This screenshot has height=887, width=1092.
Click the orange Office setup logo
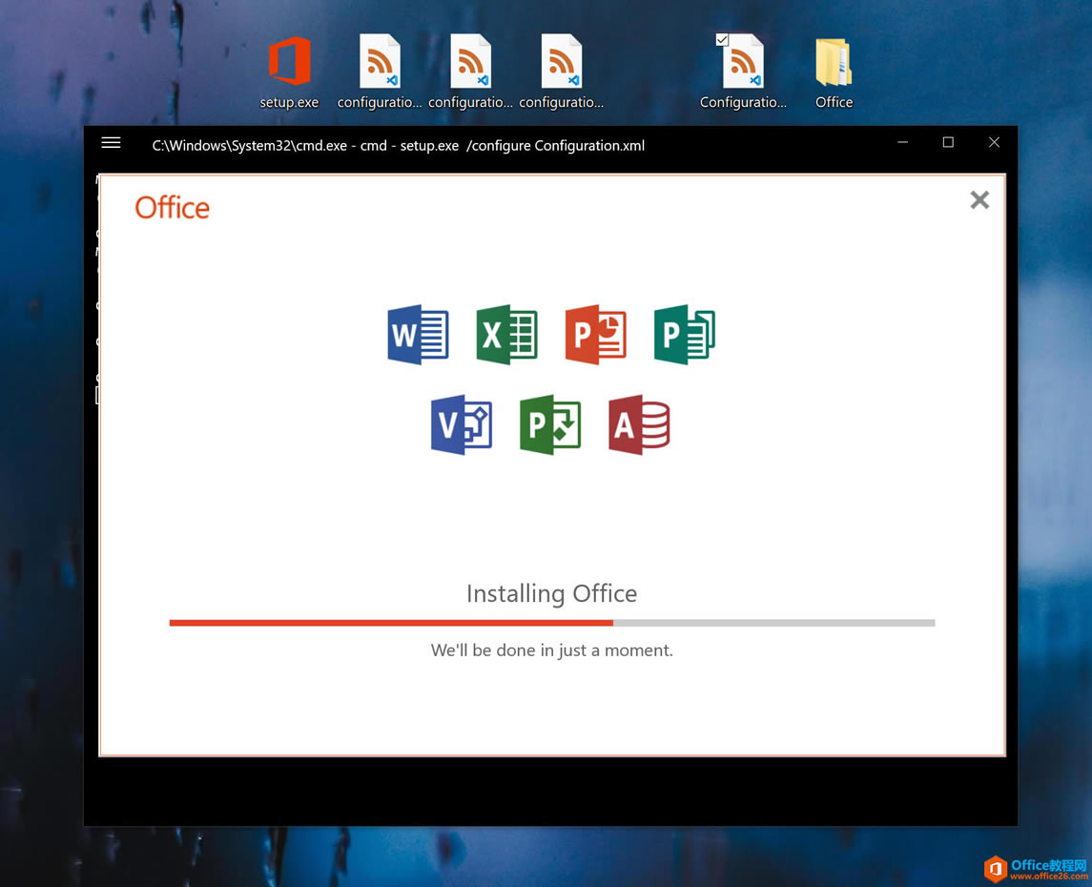tap(172, 207)
